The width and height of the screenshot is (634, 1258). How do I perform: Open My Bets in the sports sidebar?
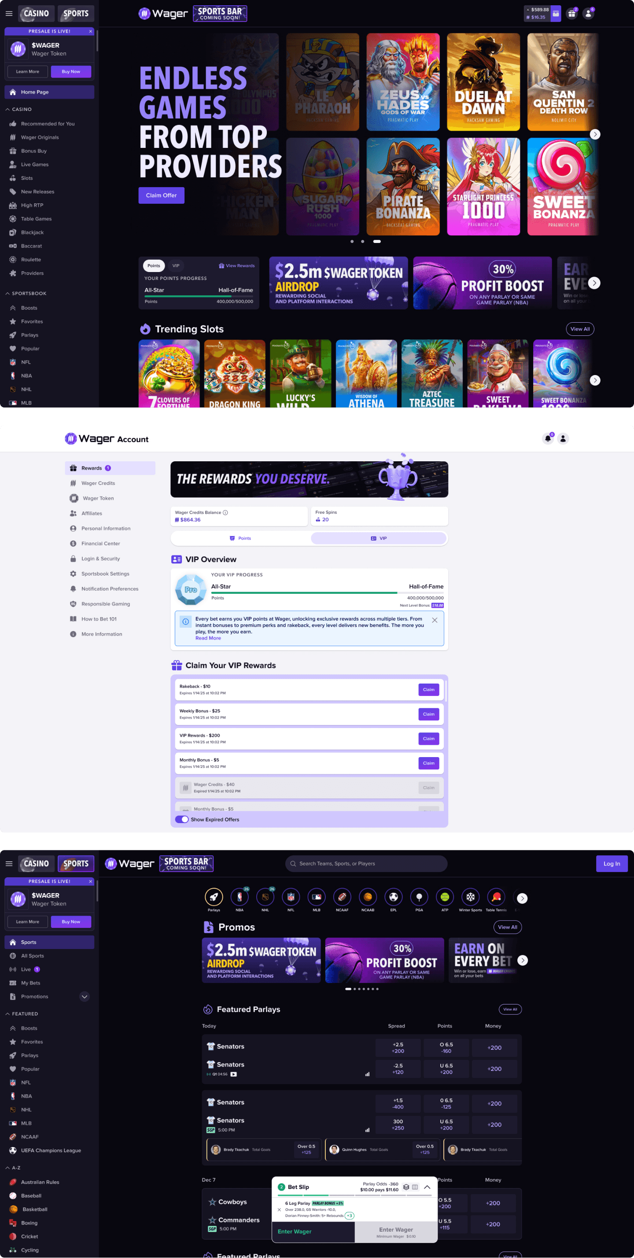pos(49,983)
